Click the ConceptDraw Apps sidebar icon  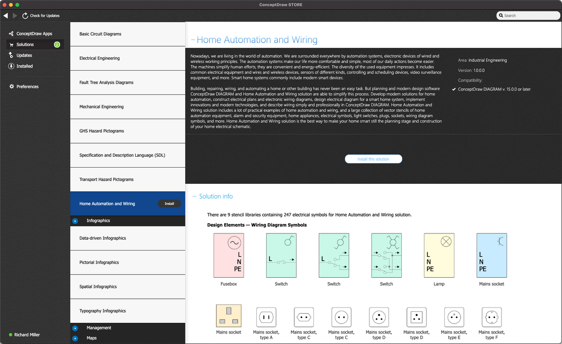[x=11, y=34]
